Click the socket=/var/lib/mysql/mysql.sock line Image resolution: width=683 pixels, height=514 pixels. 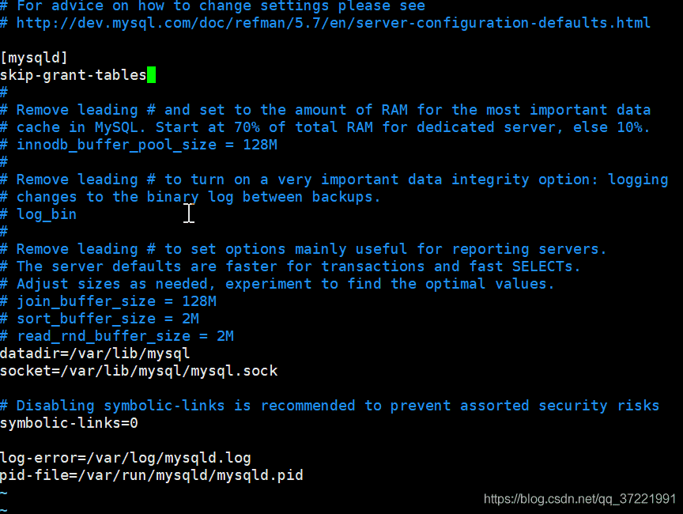coord(138,371)
